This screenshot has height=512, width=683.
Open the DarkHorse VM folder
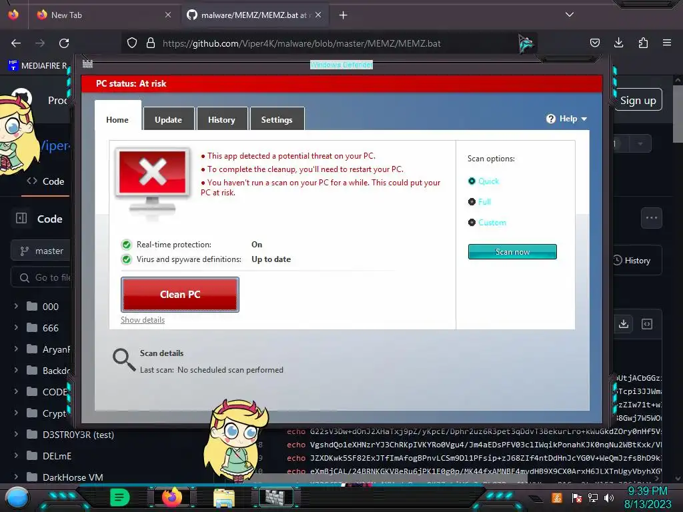[x=72, y=477]
